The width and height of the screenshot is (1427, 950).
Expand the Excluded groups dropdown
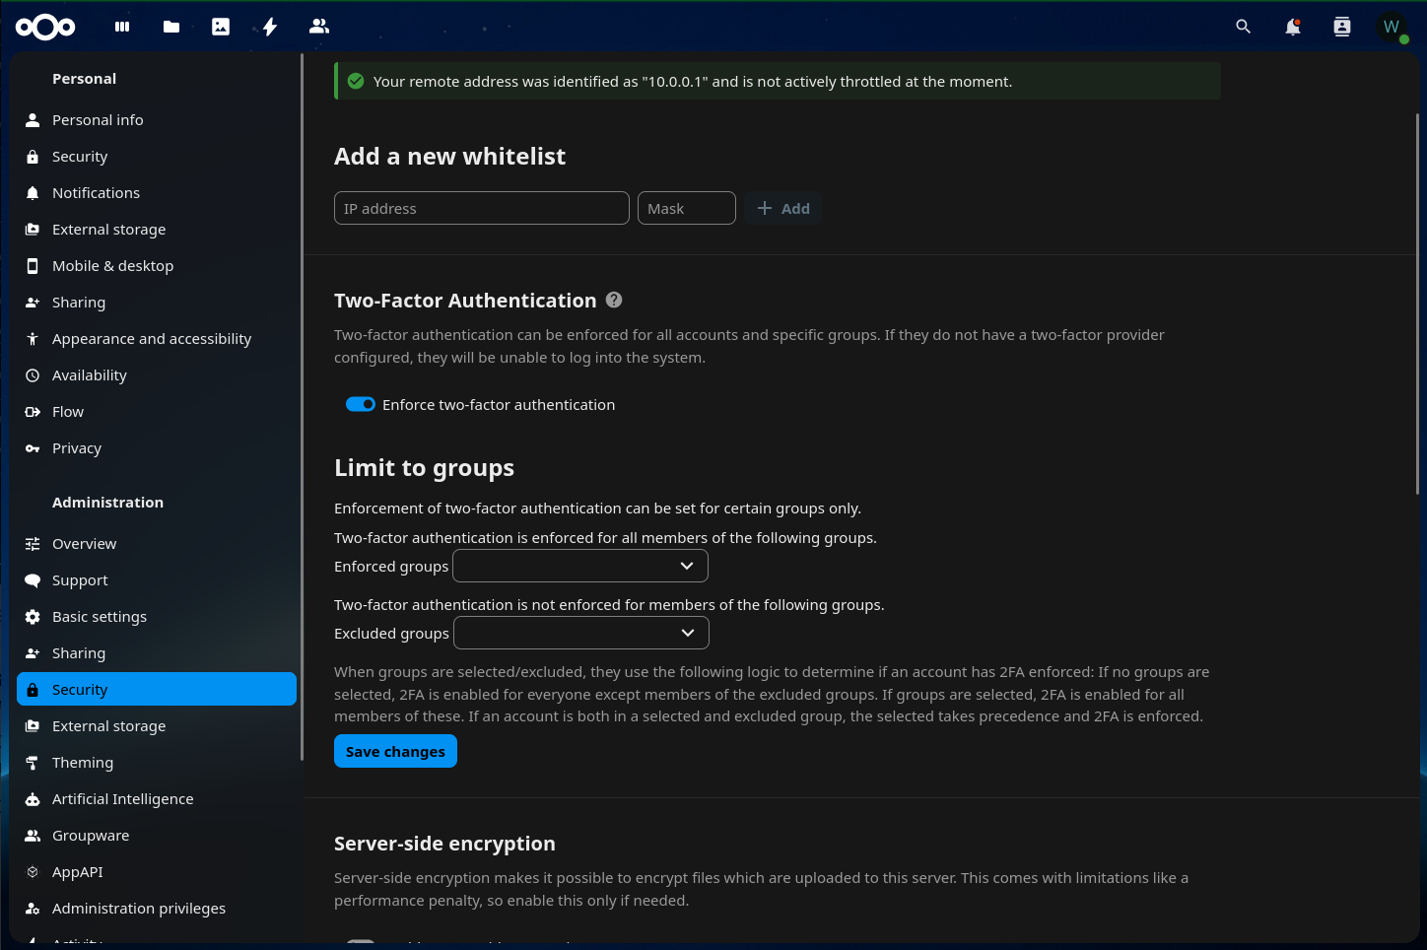tap(581, 633)
